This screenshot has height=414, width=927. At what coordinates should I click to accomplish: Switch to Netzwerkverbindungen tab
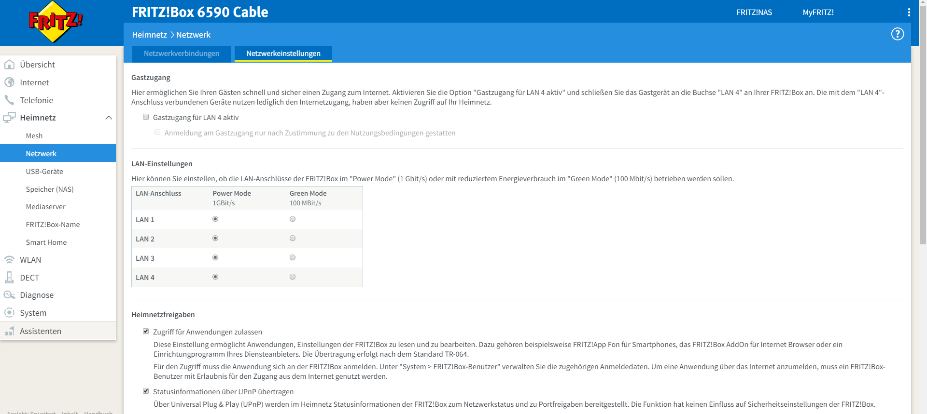182,53
